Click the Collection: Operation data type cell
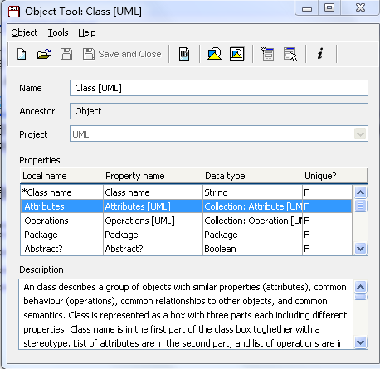This screenshot has height=369, width=380. click(x=252, y=221)
